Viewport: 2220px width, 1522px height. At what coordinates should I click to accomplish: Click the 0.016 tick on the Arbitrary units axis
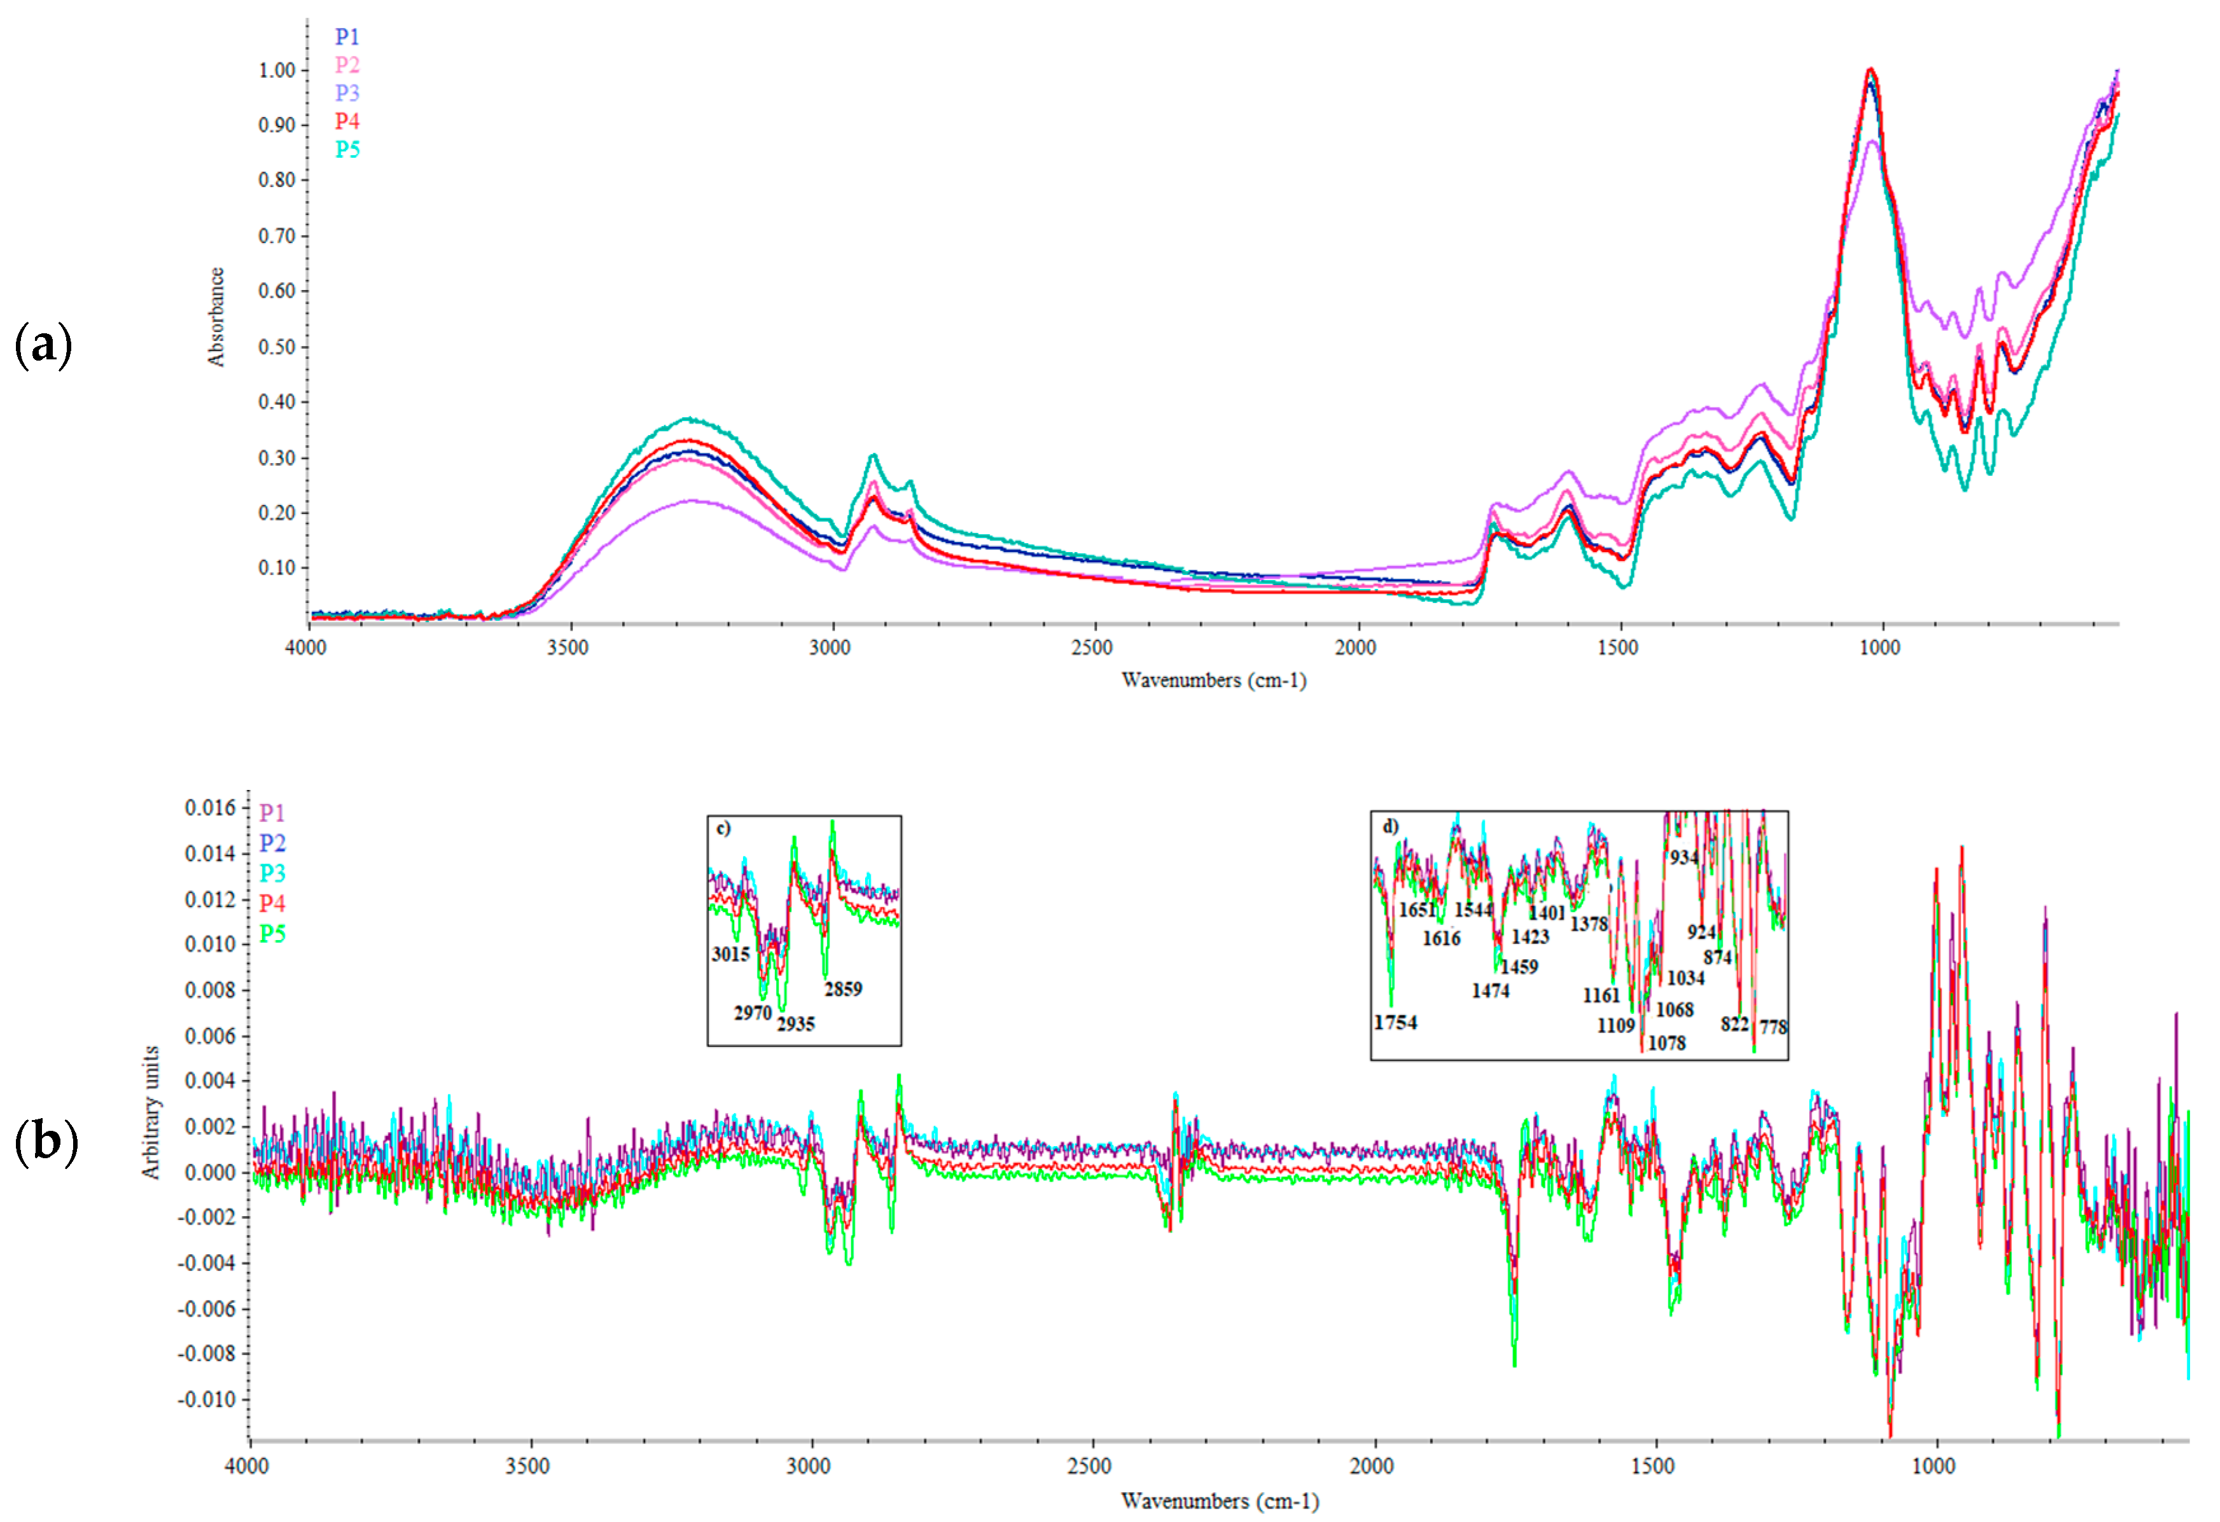click(x=210, y=809)
